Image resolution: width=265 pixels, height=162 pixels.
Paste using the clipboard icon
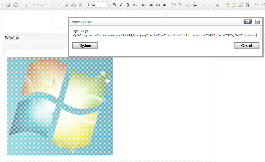pyautogui.click(x=80, y=5)
